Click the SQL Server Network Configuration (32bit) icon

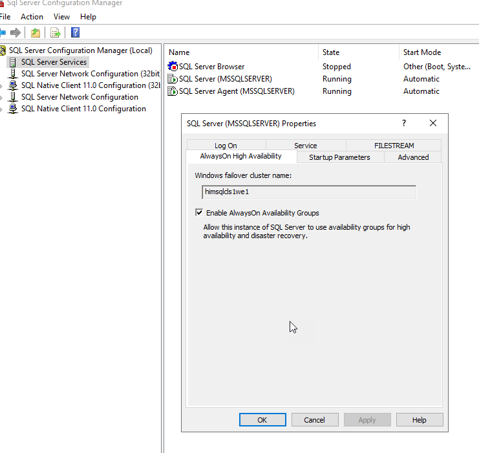13,74
